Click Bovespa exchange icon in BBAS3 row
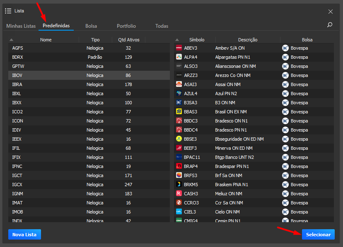Screen dimensions: 343x247 tap(285, 112)
